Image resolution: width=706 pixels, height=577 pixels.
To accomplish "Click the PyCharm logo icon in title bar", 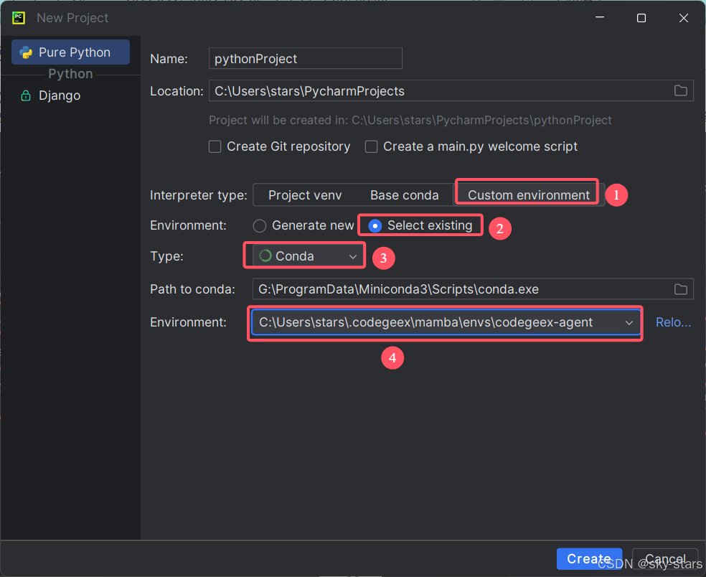I will click(19, 18).
